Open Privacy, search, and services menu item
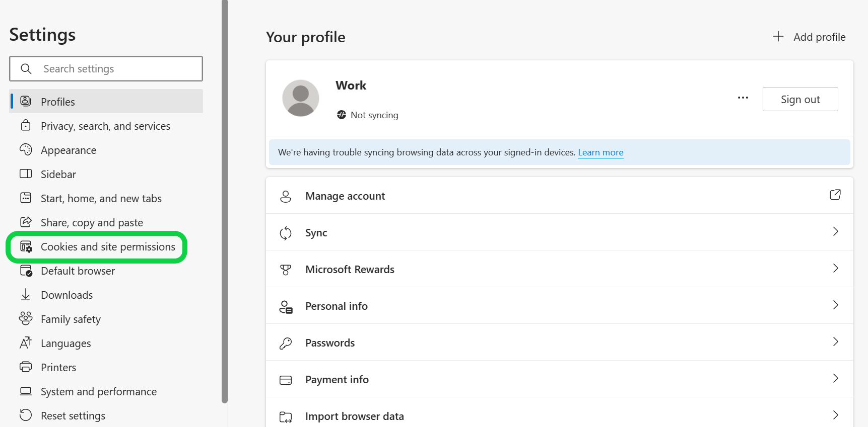Screen dimensions: 868x427 coord(106,126)
